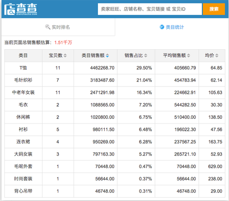Click the orange 搜索 button

[214, 9]
